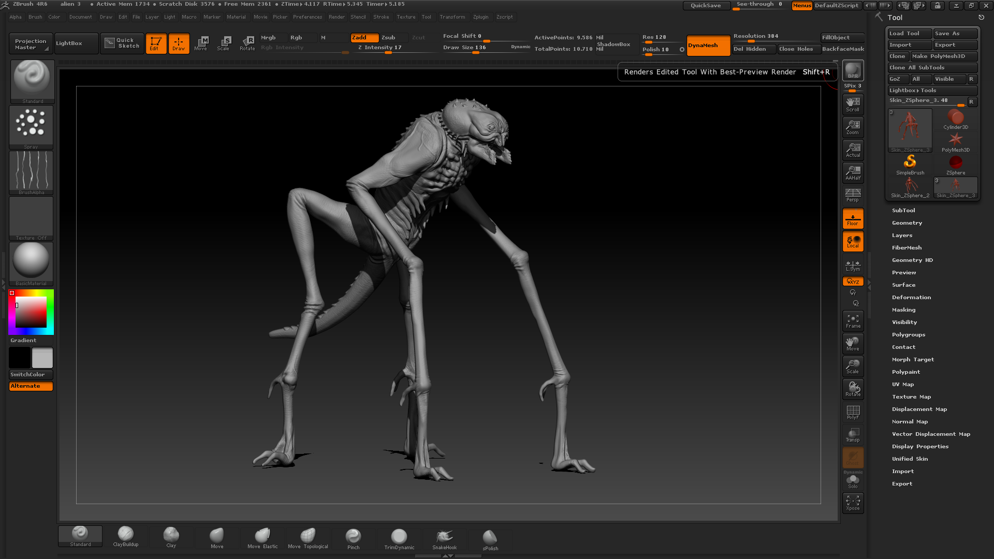This screenshot has width=994, height=559.
Task: Expand the Display Properties section
Action: (x=920, y=447)
